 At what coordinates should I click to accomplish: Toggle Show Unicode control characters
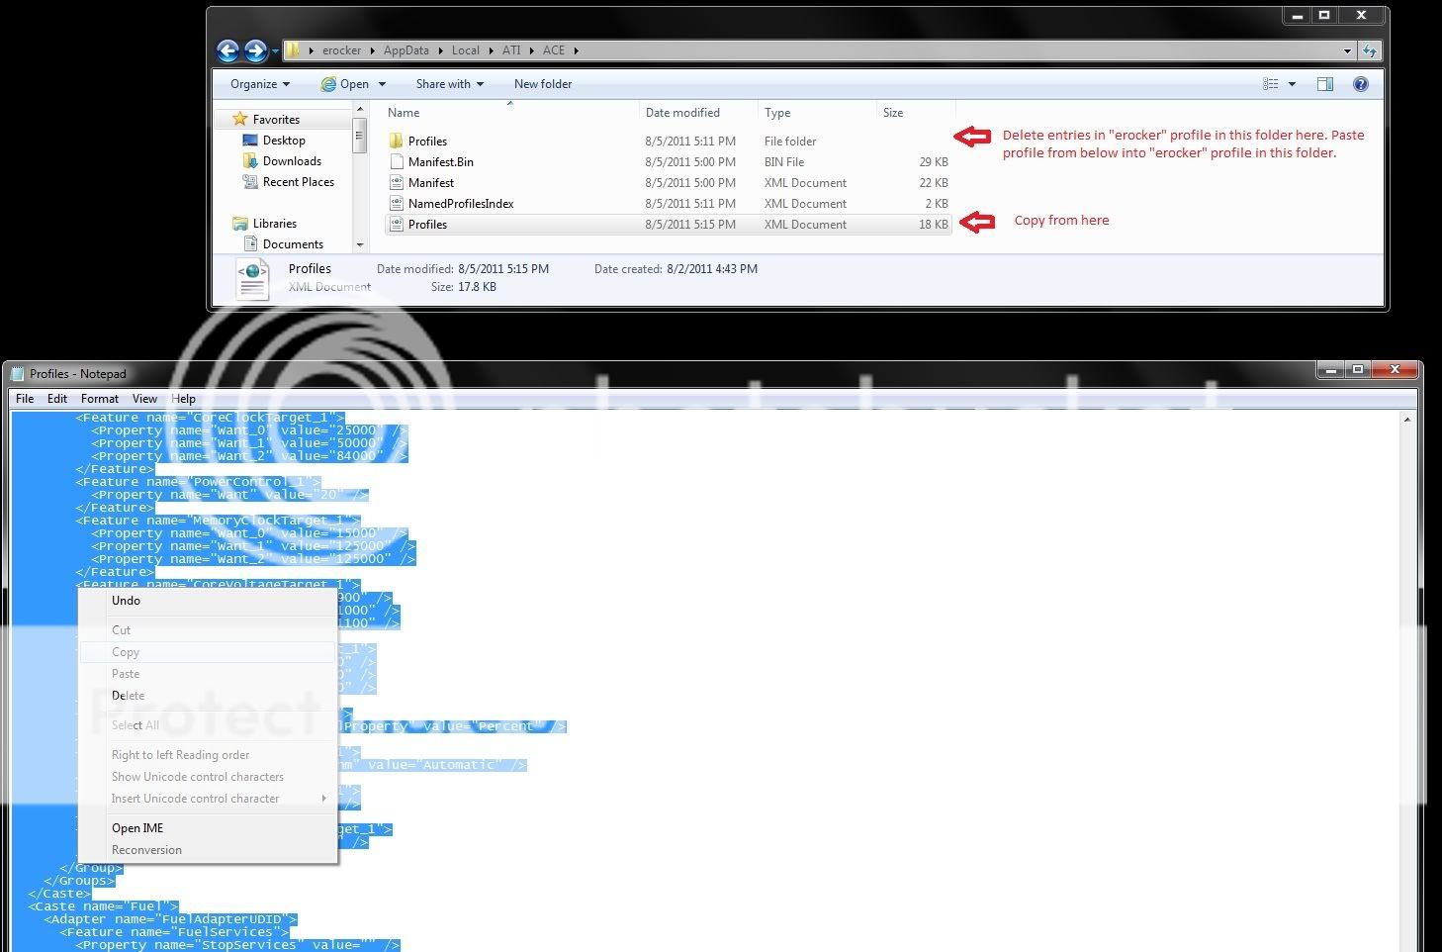(x=207, y=777)
